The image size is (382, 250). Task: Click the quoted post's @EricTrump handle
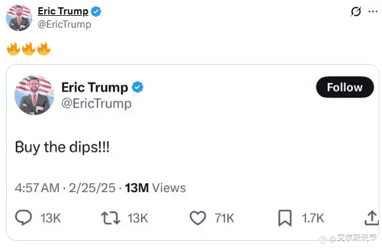[96, 104]
